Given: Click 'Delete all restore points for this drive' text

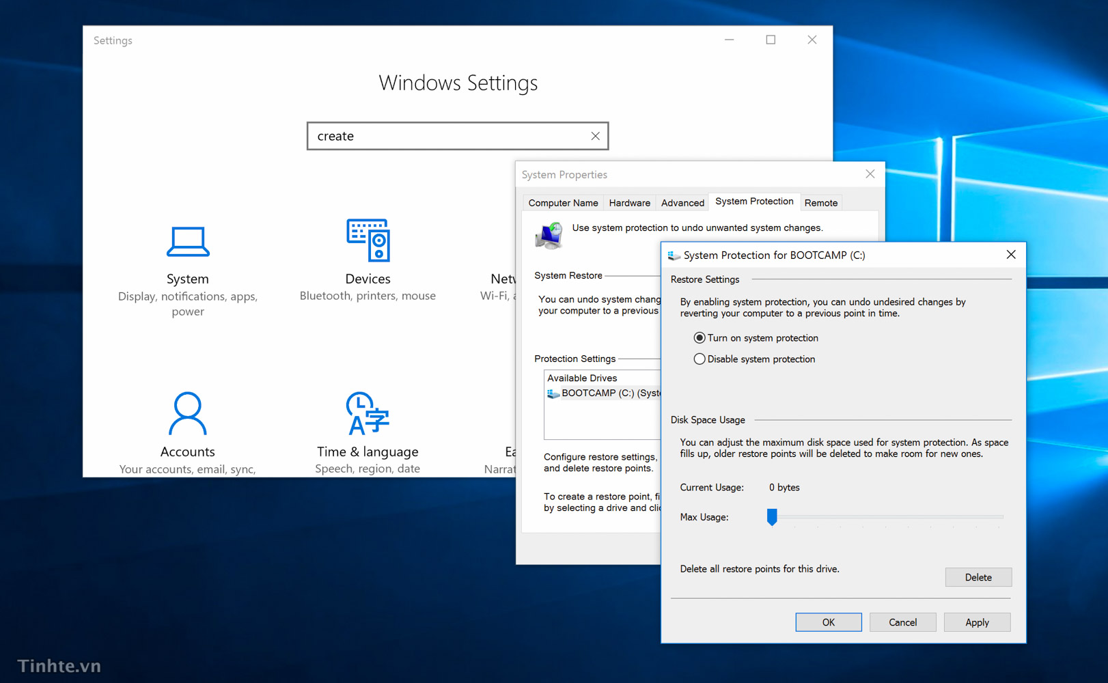Looking at the screenshot, I should tap(760, 569).
